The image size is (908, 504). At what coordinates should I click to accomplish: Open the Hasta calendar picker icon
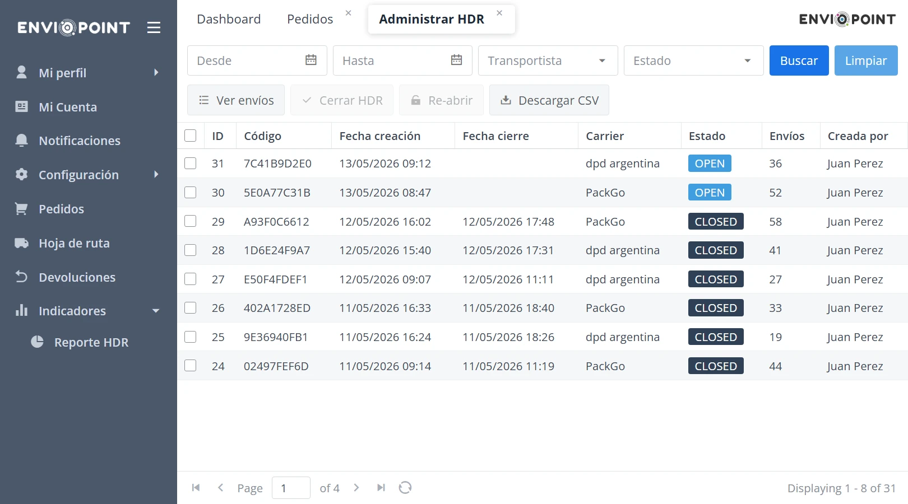pos(457,60)
